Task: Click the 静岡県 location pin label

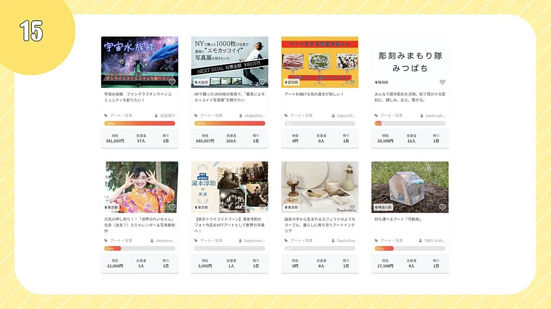Action: 382,83
